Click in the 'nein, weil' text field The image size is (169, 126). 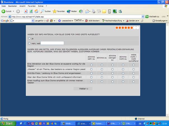(x=52, y=43)
